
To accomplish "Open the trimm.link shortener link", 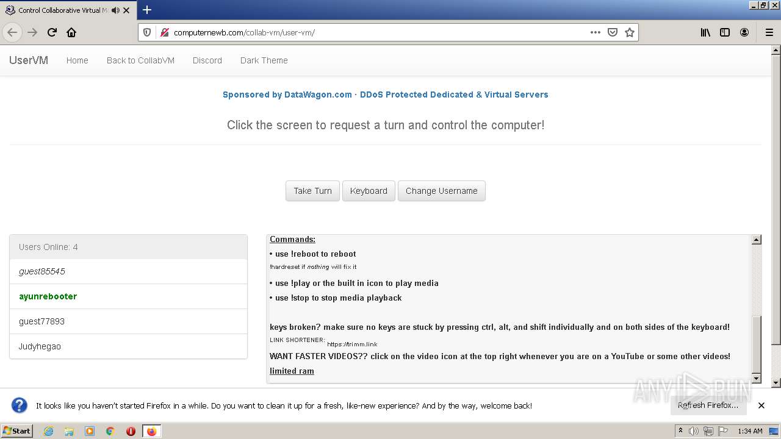I will tap(352, 344).
